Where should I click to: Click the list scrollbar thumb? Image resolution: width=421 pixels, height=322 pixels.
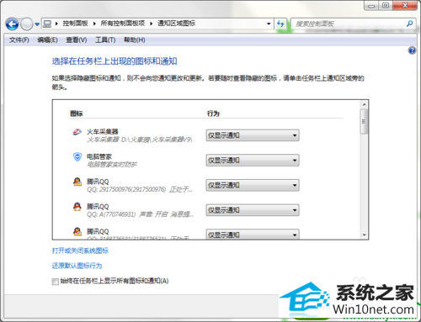[364, 122]
